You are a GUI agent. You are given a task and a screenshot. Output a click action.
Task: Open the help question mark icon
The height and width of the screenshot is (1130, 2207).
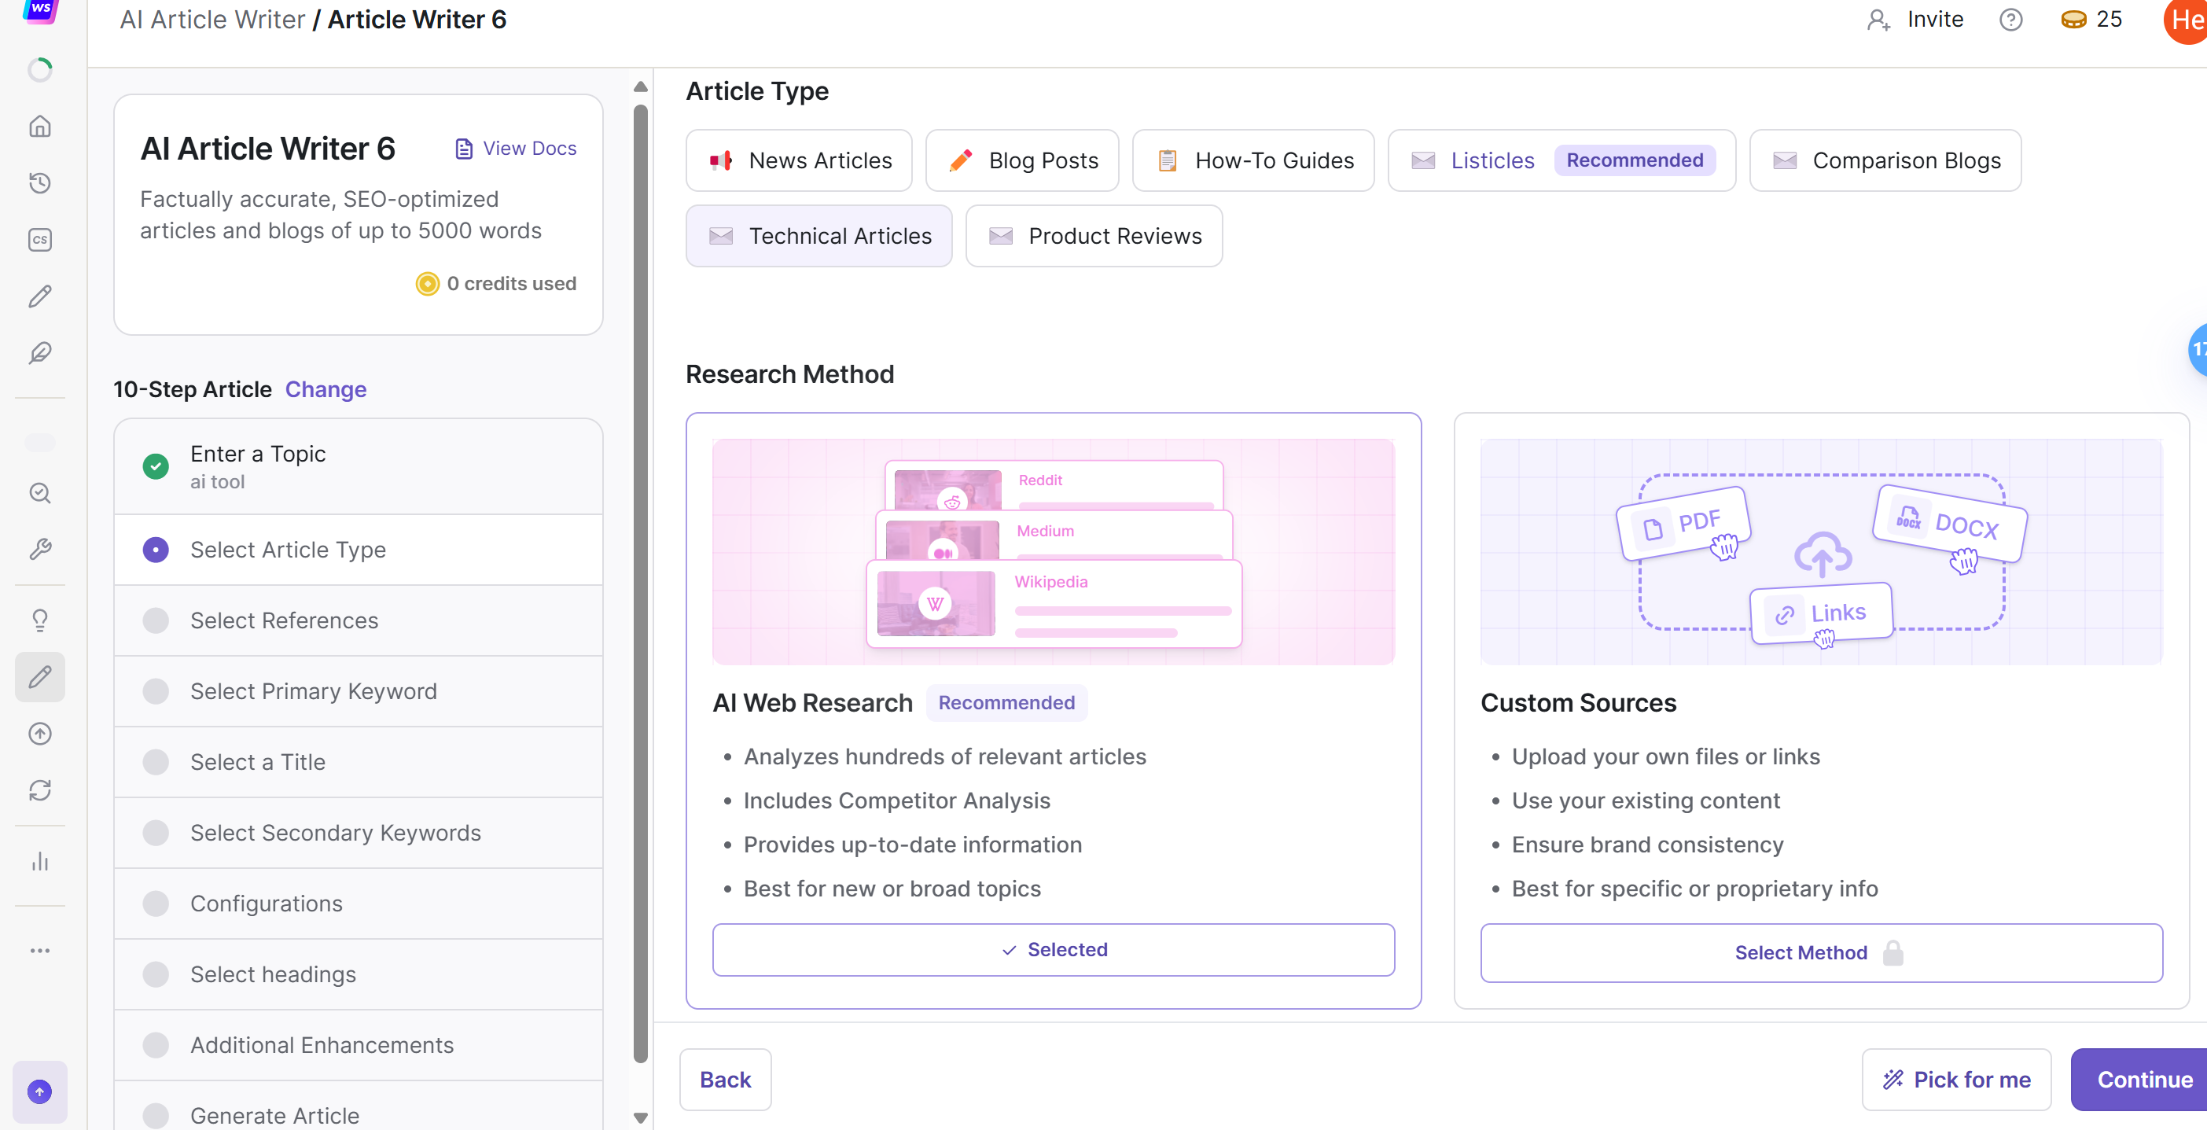(x=2010, y=20)
